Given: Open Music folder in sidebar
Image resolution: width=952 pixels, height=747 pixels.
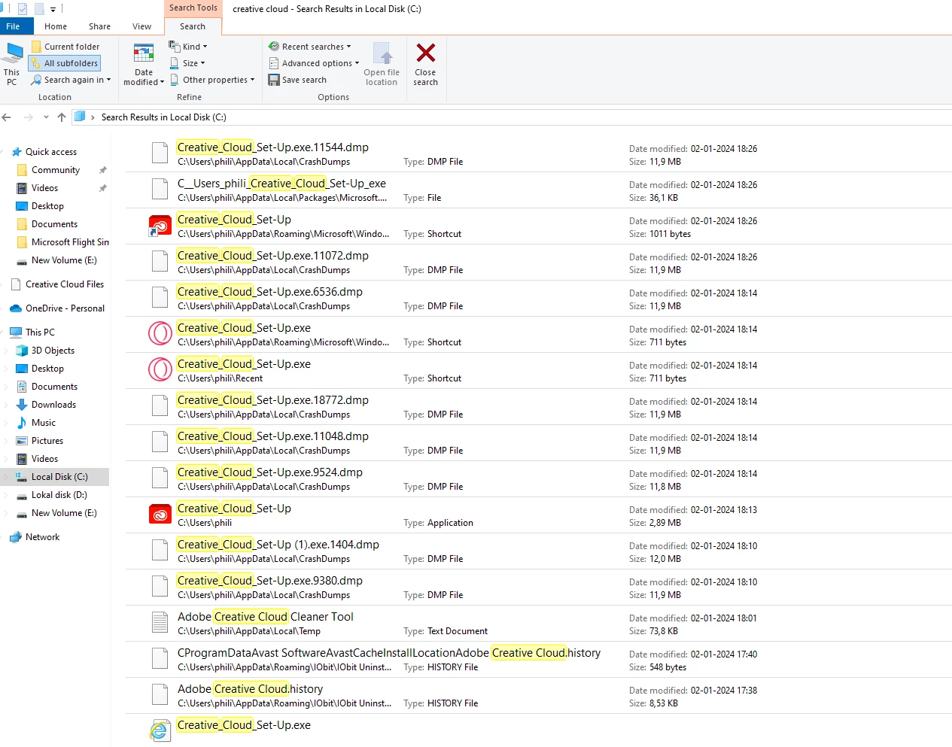Looking at the screenshot, I should click(44, 423).
